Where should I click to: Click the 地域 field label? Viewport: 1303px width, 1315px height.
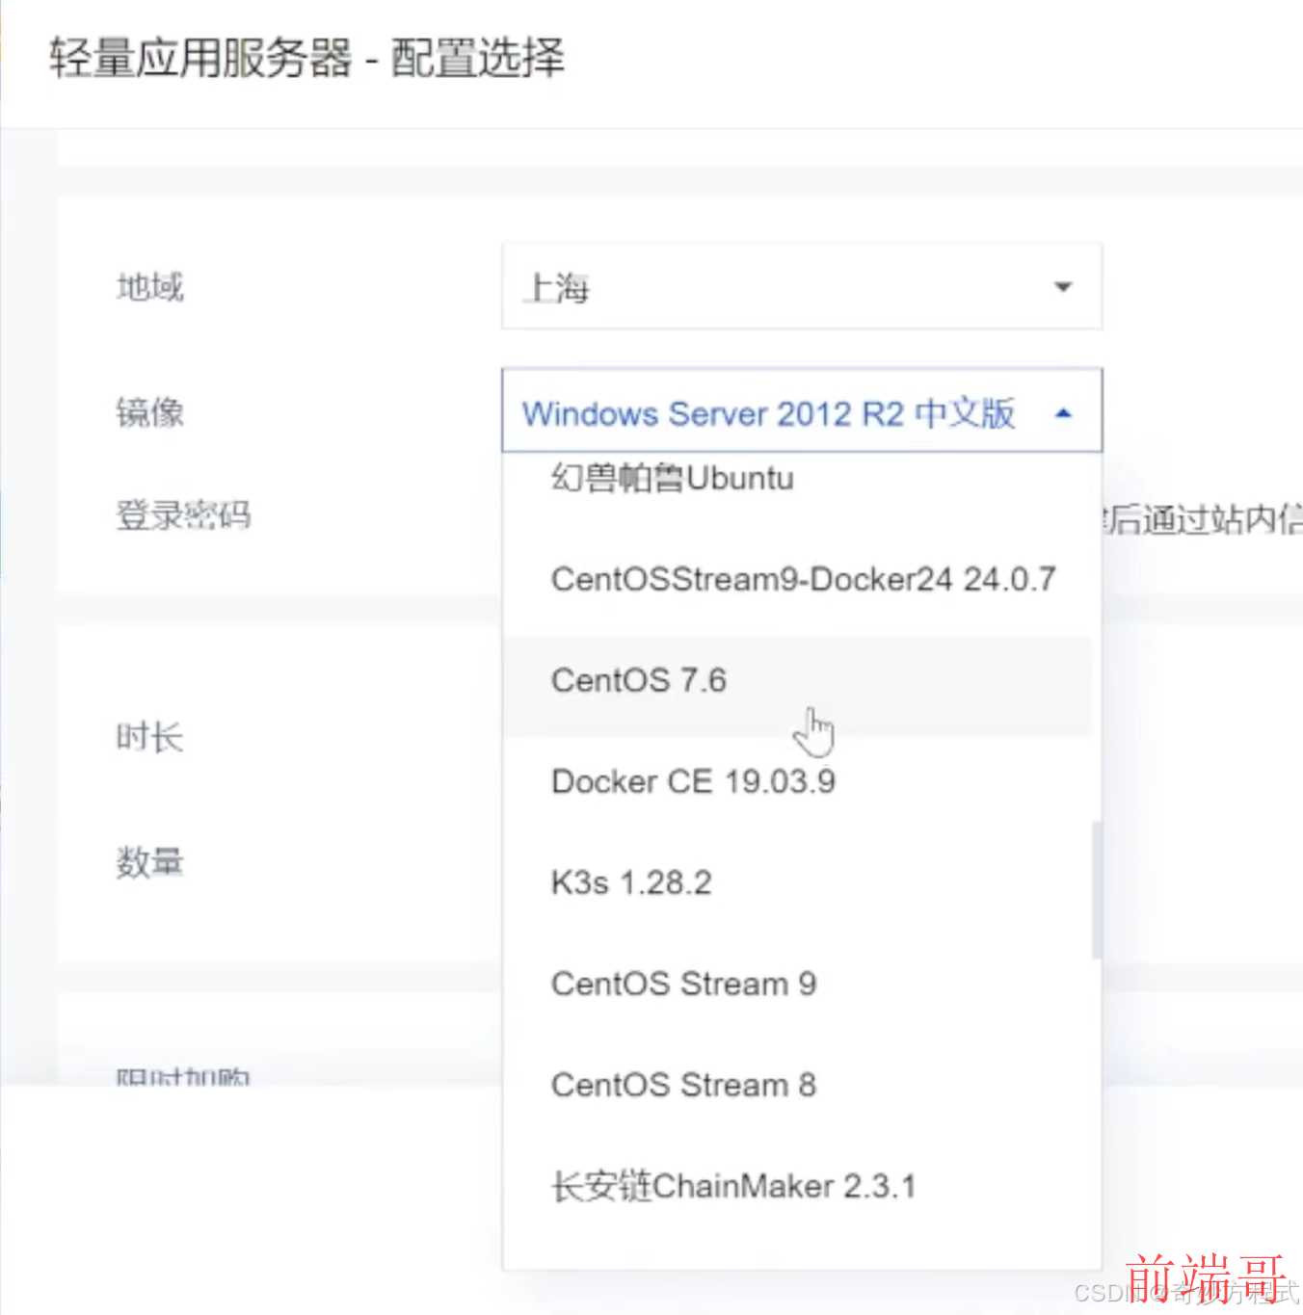coord(149,287)
